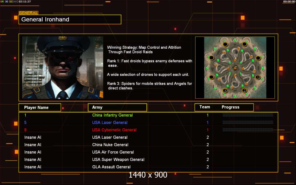The width and height of the screenshot is (296, 185).
Task: Select blue player name 5
Action: 25,122
